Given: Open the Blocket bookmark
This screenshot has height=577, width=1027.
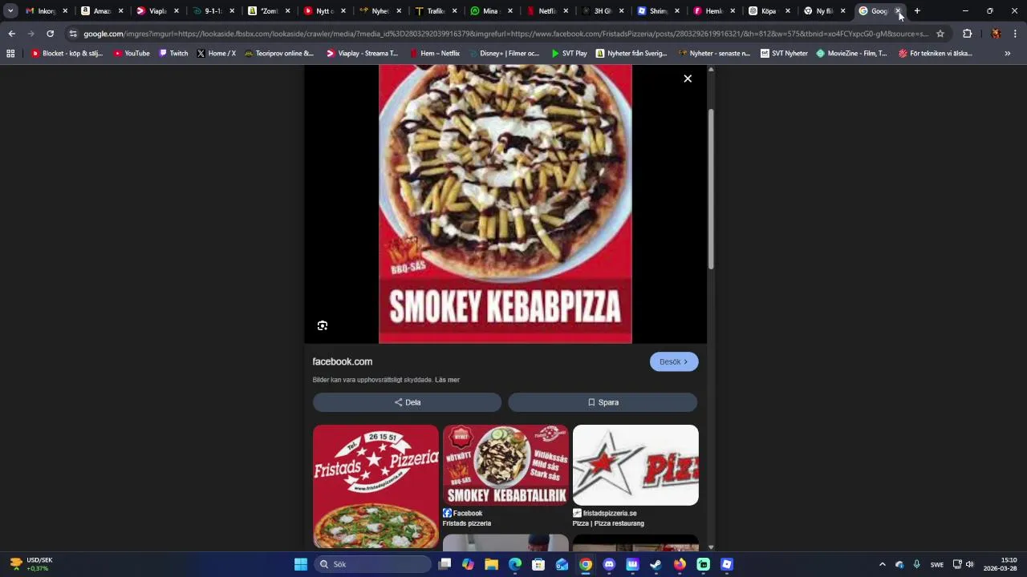Looking at the screenshot, I should coord(67,54).
